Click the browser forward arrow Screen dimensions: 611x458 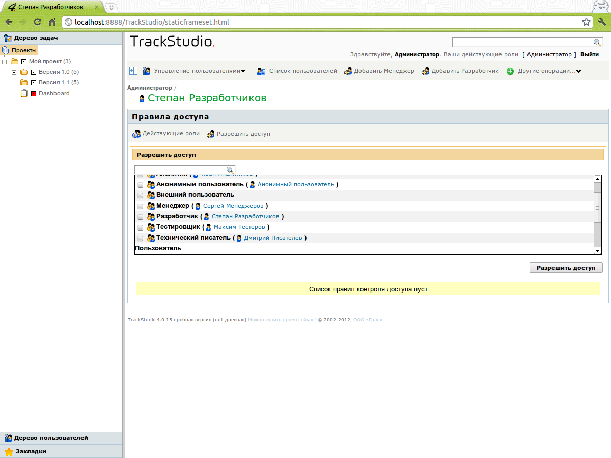click(23, 22)
